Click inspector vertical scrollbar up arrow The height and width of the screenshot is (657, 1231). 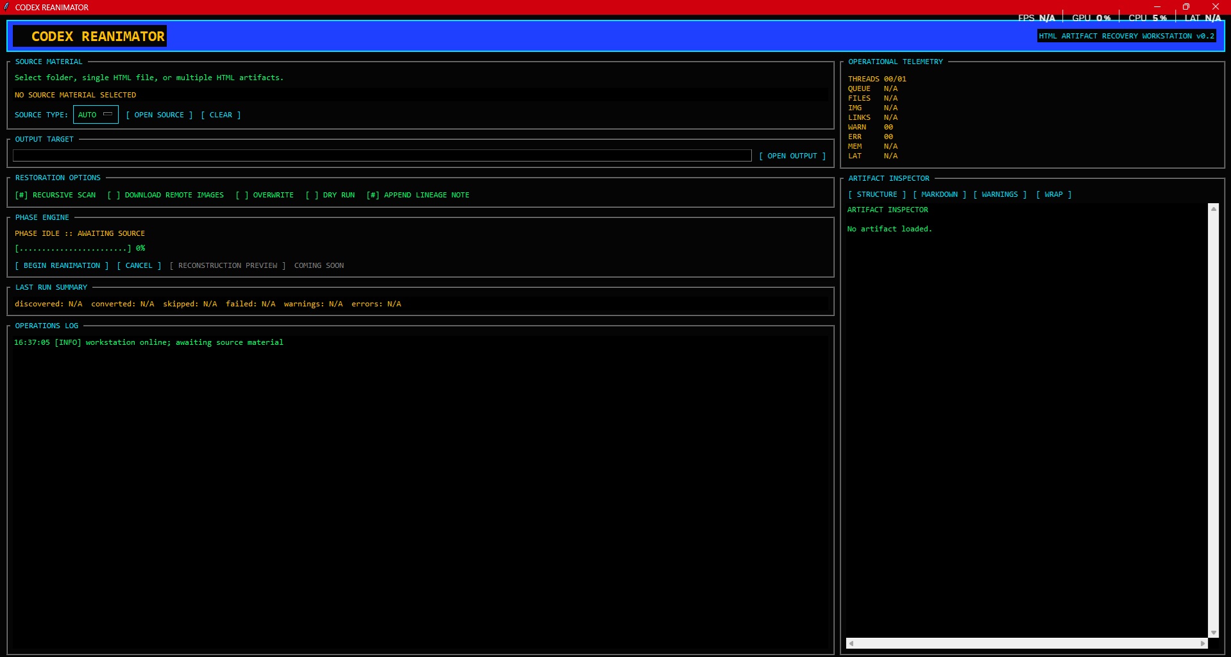coord(1213,209)
